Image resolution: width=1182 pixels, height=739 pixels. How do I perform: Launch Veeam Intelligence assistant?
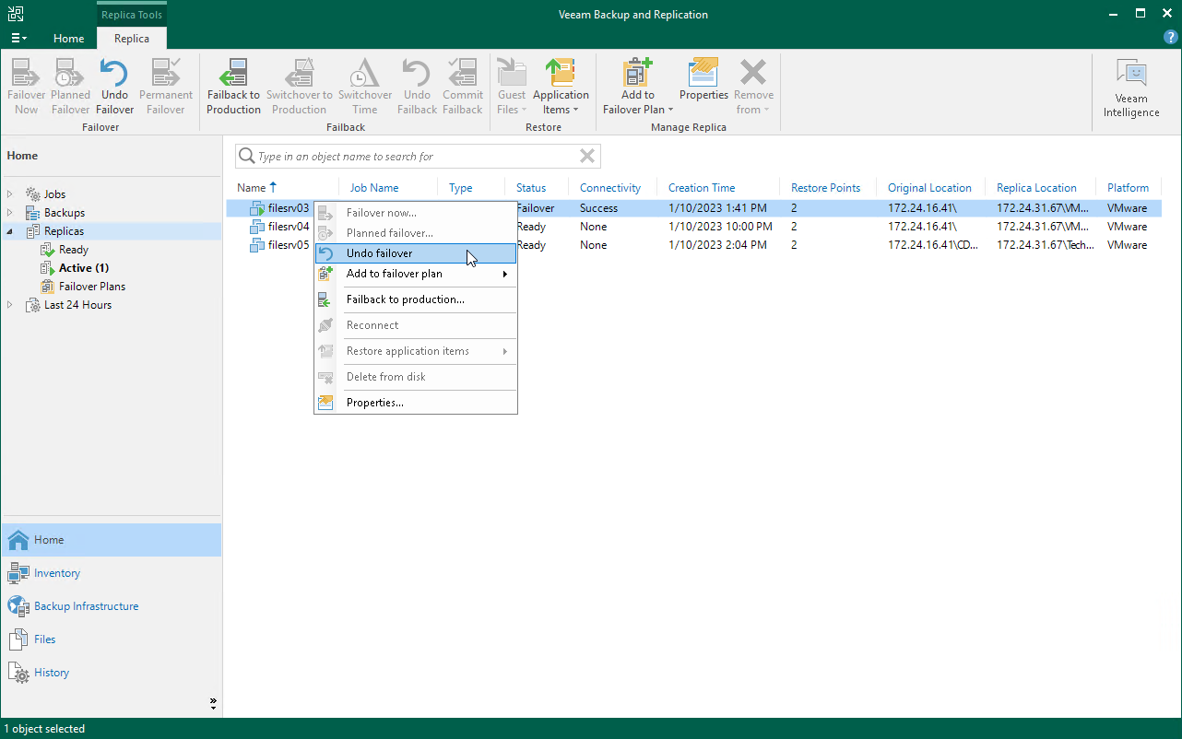tap(1131, 88)
